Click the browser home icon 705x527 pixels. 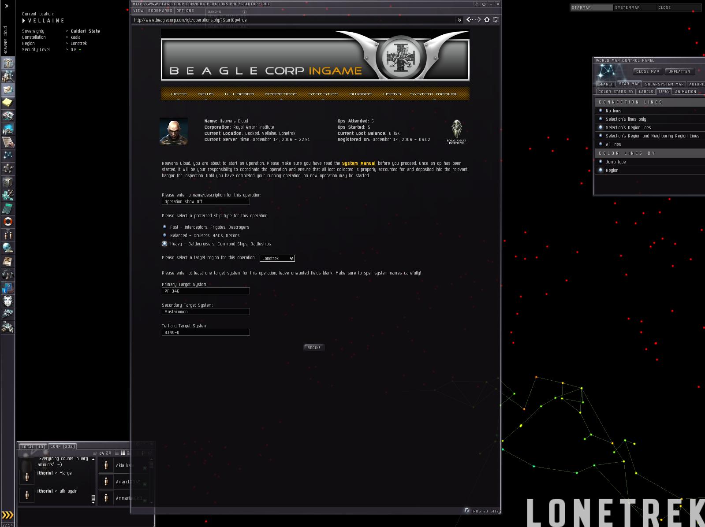click(x=487, y=19)
